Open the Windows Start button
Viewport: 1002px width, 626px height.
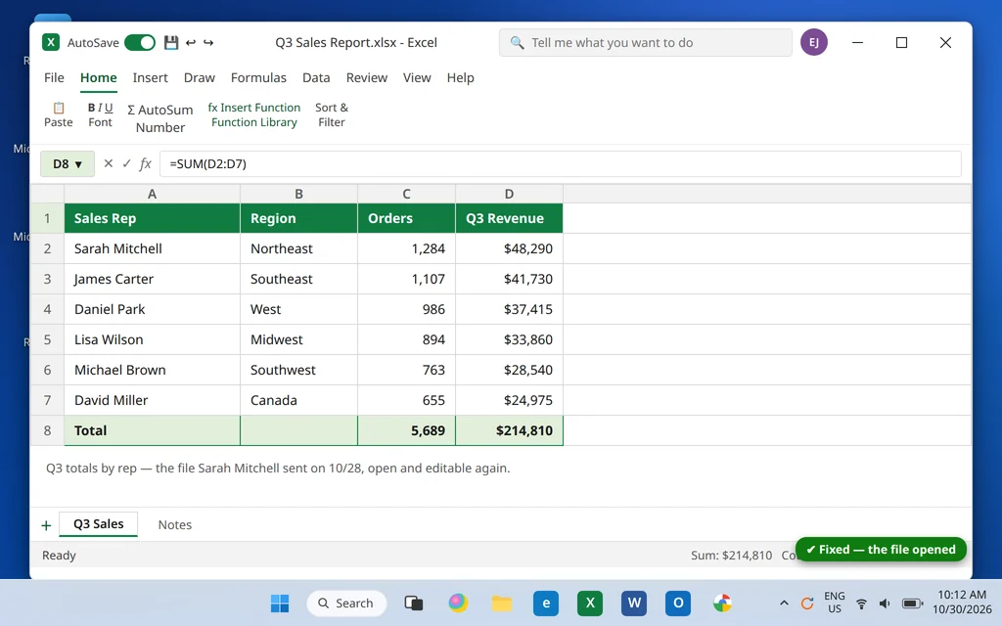pyautogui.click(x=280, y=603)
